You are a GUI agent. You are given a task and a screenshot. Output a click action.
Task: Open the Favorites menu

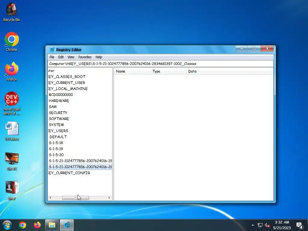coord(85,57)
